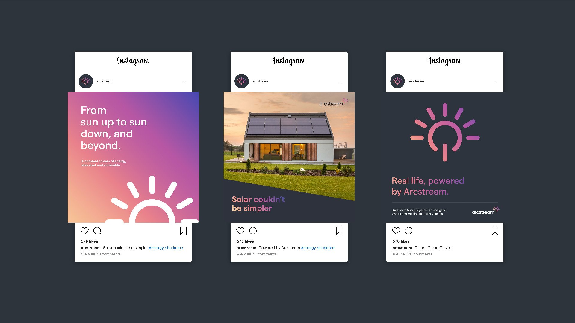Click arcstream avatar on the third post
This screenshot has width=575, height=323.
tap(397, 81)
